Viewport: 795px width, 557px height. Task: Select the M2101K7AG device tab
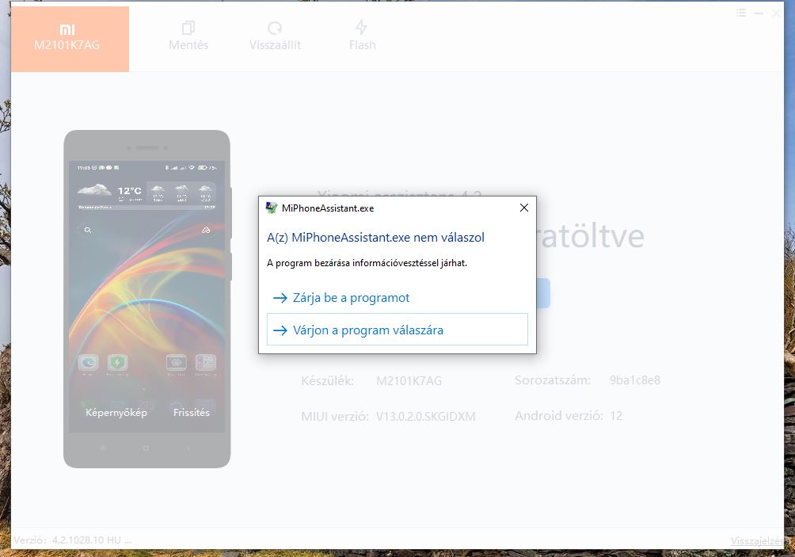click(x=70, y=39)
